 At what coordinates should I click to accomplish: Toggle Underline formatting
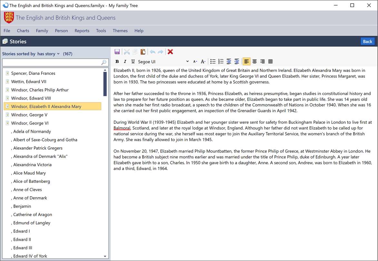133,62
